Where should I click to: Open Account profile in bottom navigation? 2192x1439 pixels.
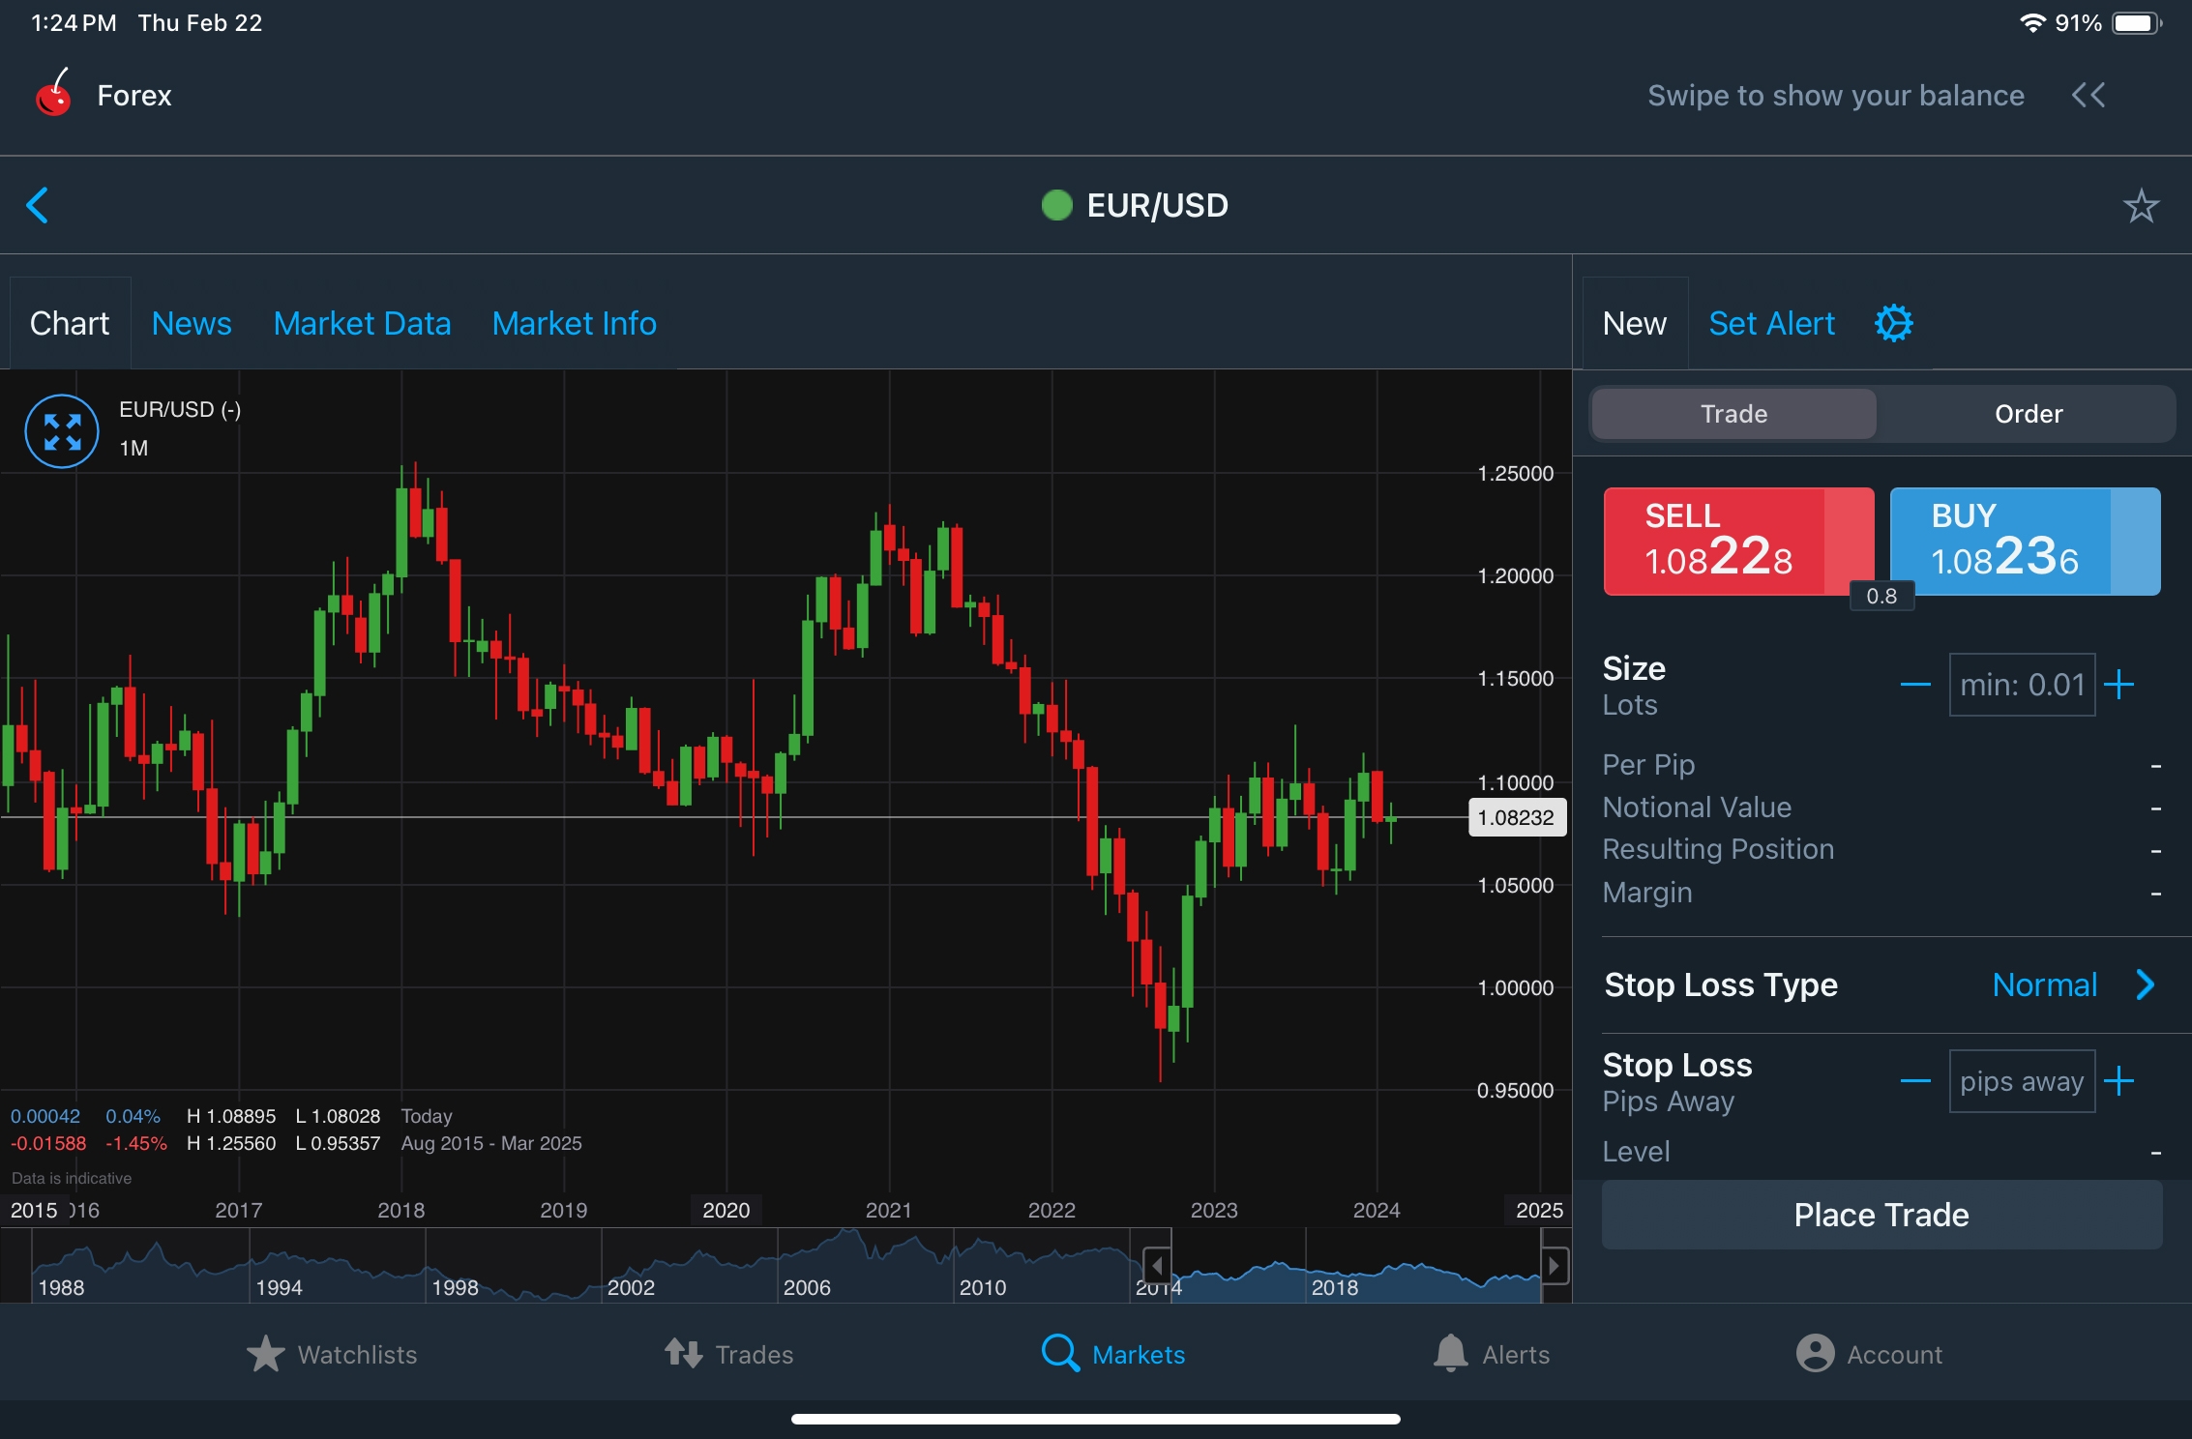pyautogui.click(x=1869, y=1354)
